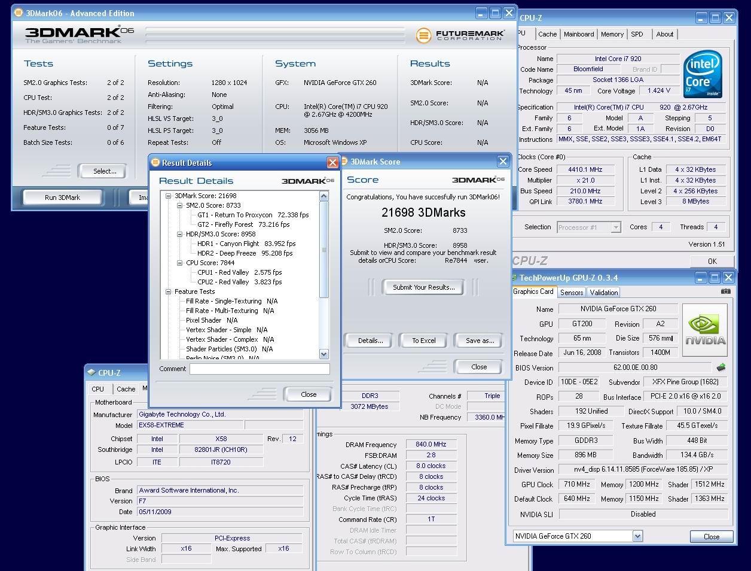Select GT1 - Return To Proxycon result
This screenshot has height=571, width=751.
click(253, 215)
